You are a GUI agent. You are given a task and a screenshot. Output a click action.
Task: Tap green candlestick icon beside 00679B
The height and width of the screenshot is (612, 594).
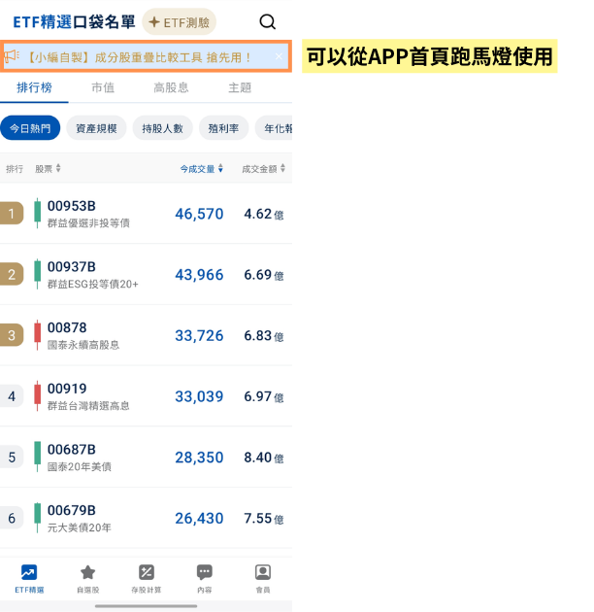click(38, 518)
